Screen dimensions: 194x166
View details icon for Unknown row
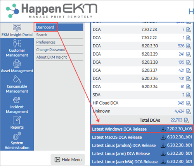pos(189,111)
